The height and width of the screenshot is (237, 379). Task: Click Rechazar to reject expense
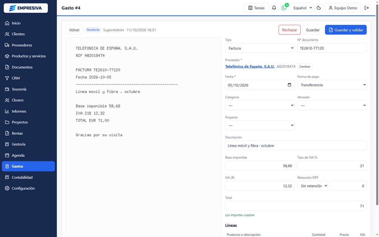tap(290, 30)
